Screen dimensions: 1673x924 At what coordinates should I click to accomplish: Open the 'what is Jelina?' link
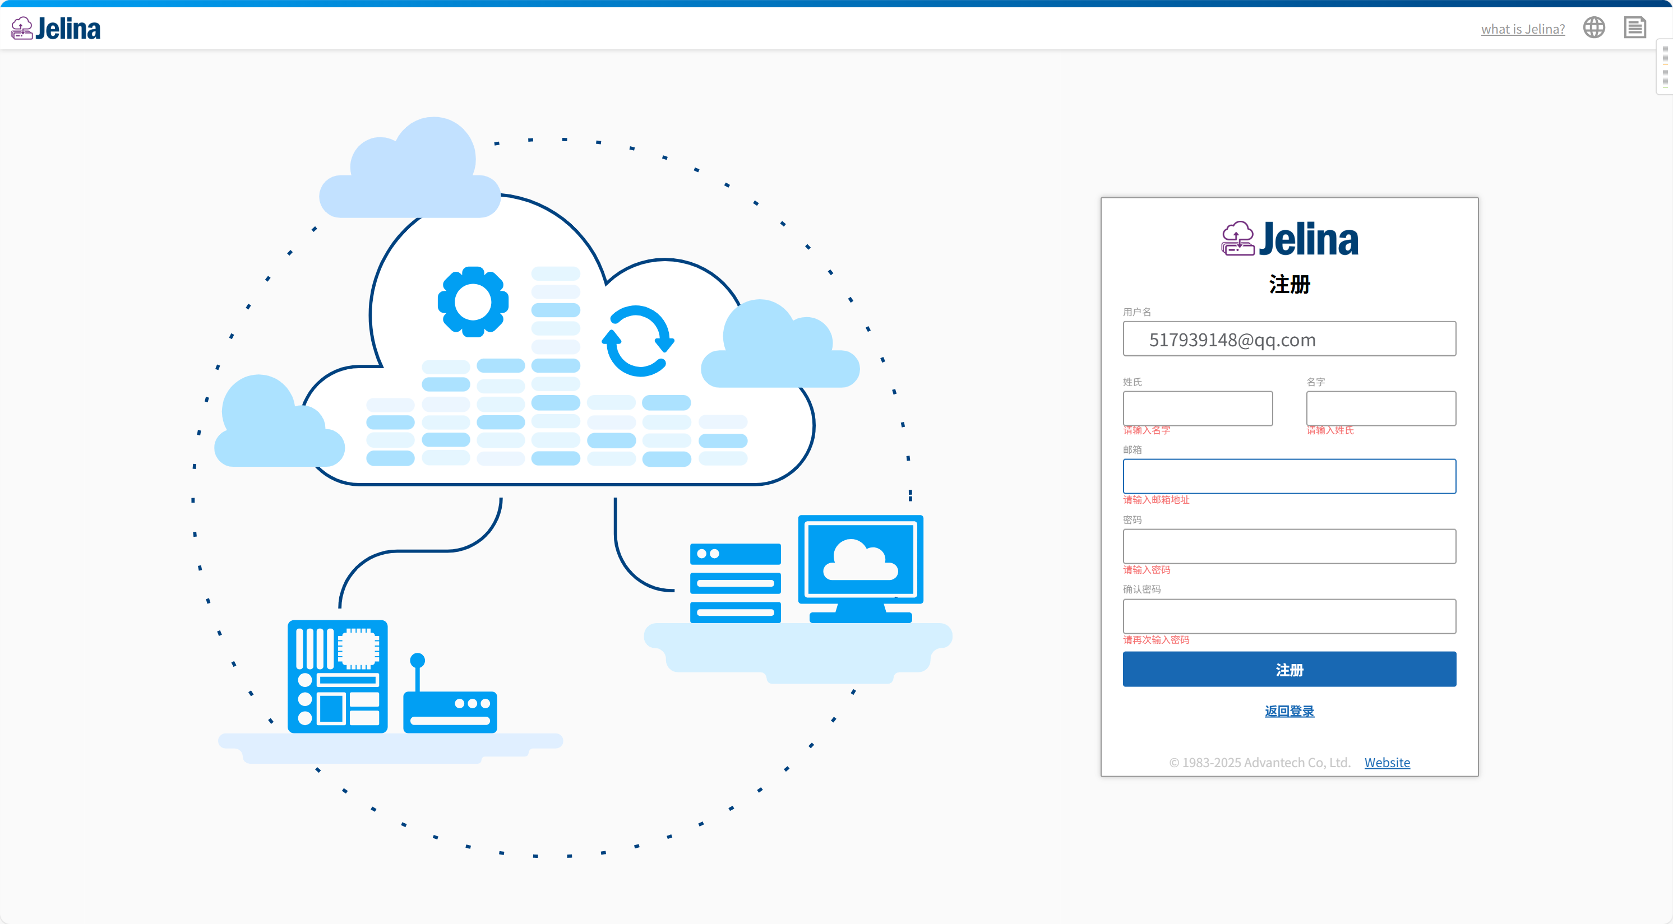click(x=1522, y=29)
